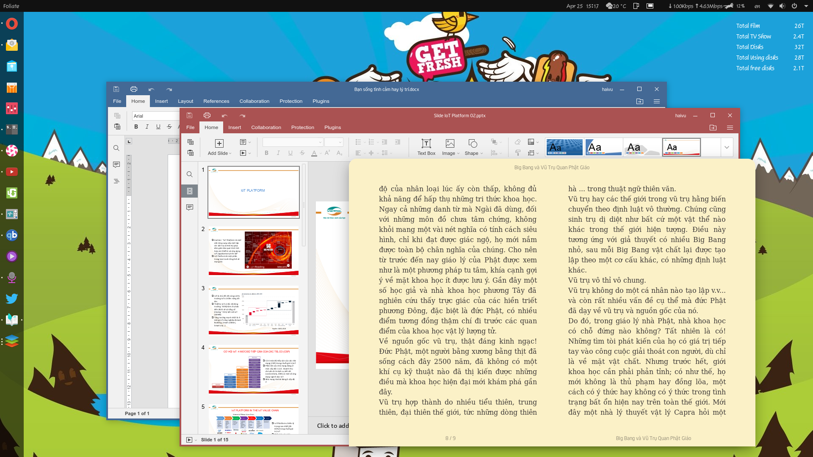Open Plugins tab in presentation window
Image resolution: width=813 pixels, height=457 pixels.
(332, 127)
